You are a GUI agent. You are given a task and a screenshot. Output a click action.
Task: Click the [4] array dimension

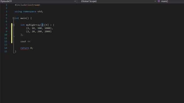(x=47, y=25)
